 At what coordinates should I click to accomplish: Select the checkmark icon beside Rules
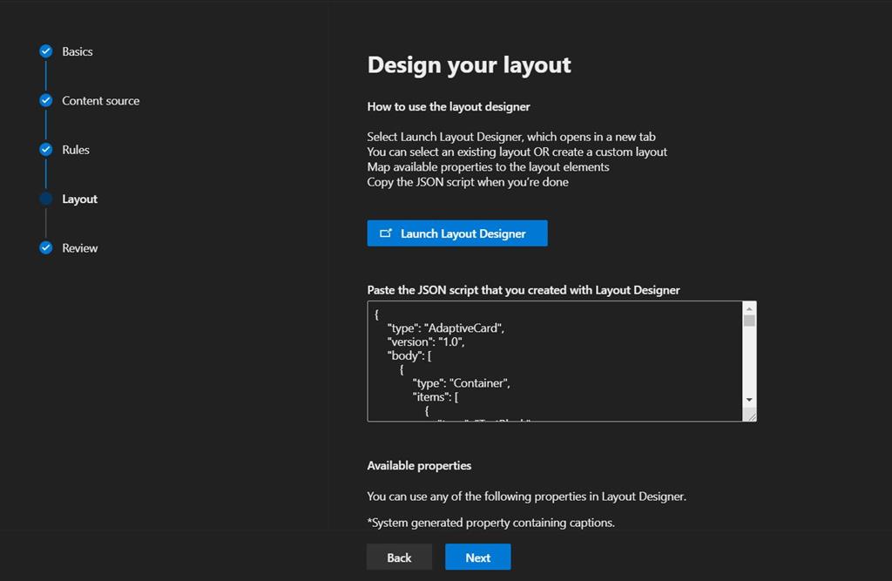point(45,149)
